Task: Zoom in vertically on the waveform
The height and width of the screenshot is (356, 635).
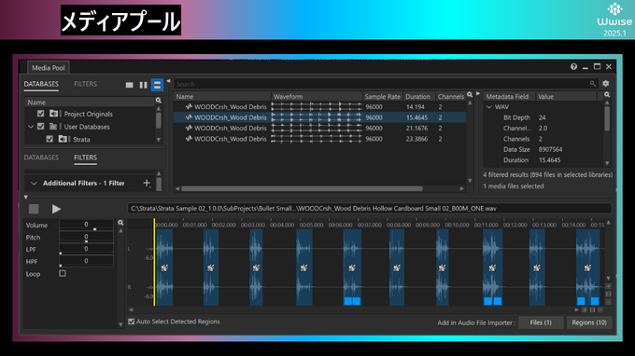Action: point(608,286)
